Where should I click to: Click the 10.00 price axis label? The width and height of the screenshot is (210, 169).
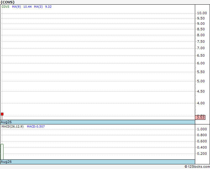pos(202,13)
